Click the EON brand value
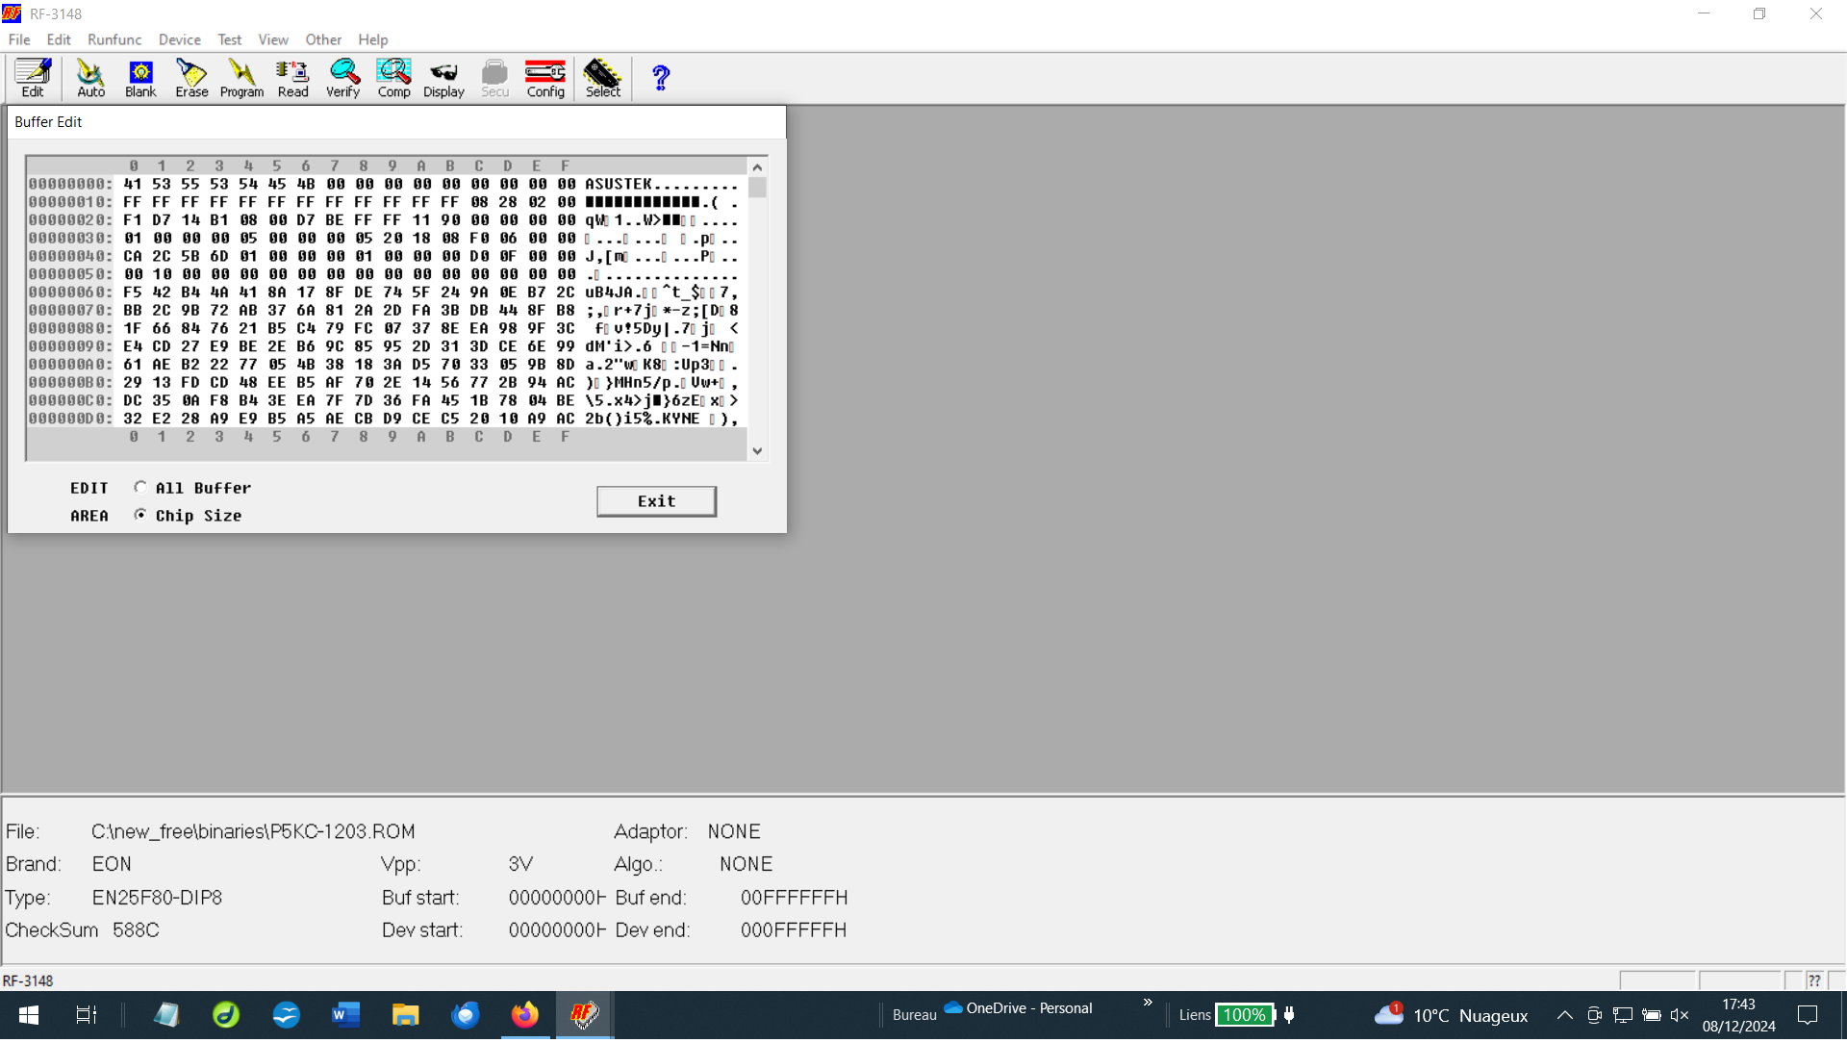The height and width of the screenshot is (1043, 1847). coord(112,864)
